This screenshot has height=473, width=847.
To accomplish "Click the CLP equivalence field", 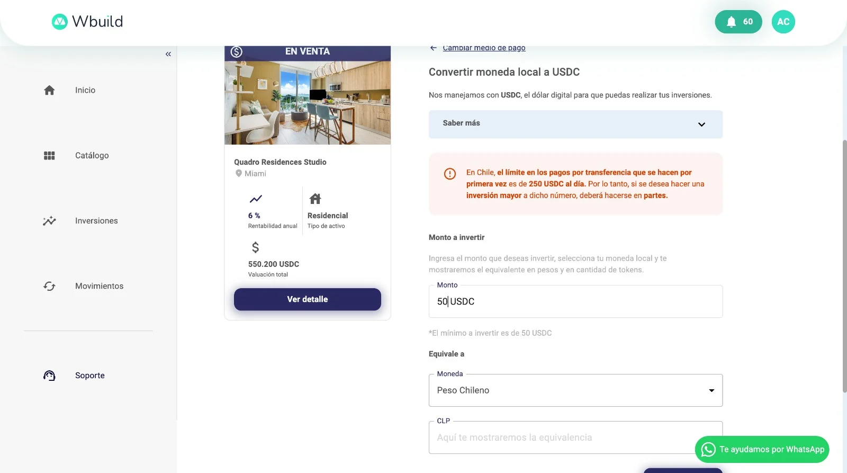I will tap(575, 437).
